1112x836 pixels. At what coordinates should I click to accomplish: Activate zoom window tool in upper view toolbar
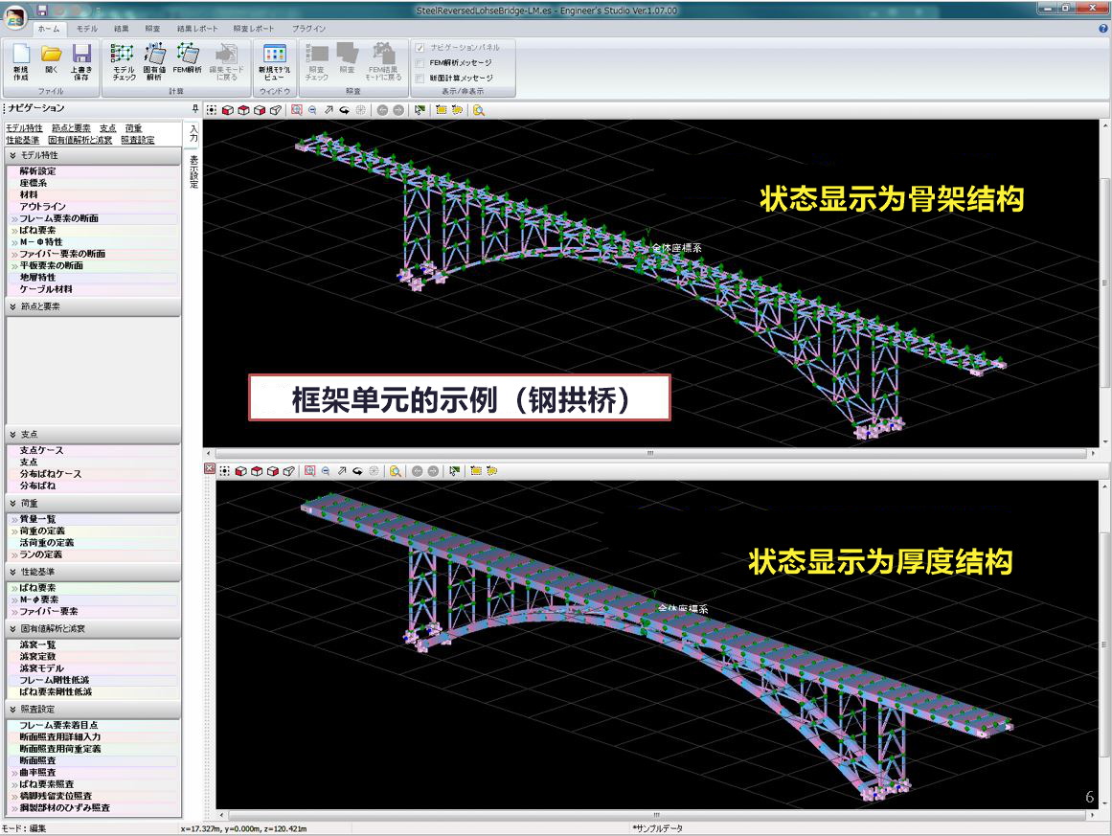point(297,110)
